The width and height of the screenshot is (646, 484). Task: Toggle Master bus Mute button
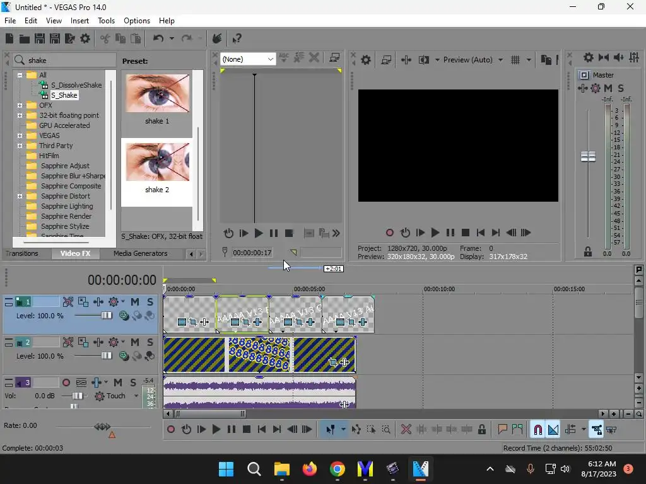pyautogui.click(x=608, y=88)
